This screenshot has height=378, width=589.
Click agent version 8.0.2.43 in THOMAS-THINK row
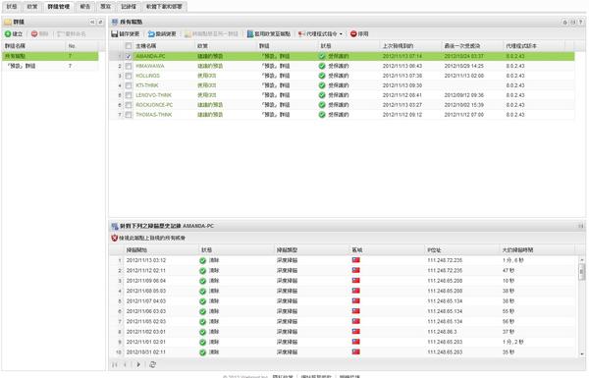coord(515,115)
